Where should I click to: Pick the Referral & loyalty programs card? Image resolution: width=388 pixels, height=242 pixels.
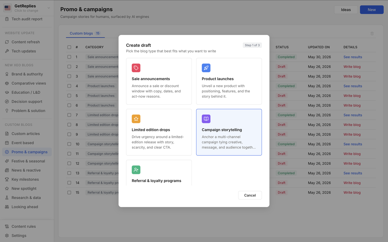pyautogui.click(x=159, y=173)
